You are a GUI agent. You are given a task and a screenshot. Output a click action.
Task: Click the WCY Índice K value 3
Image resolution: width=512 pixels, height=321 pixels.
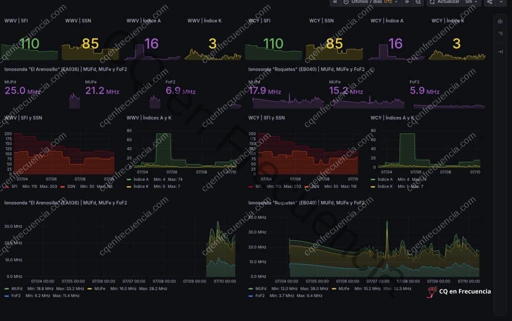(x=456, y=44)
